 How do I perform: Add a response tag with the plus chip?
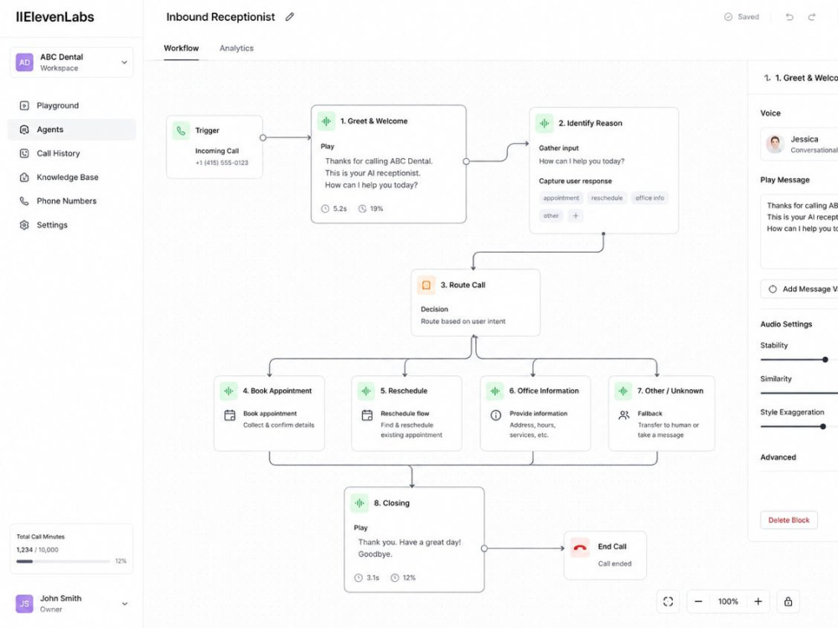(x=576, y=216)
